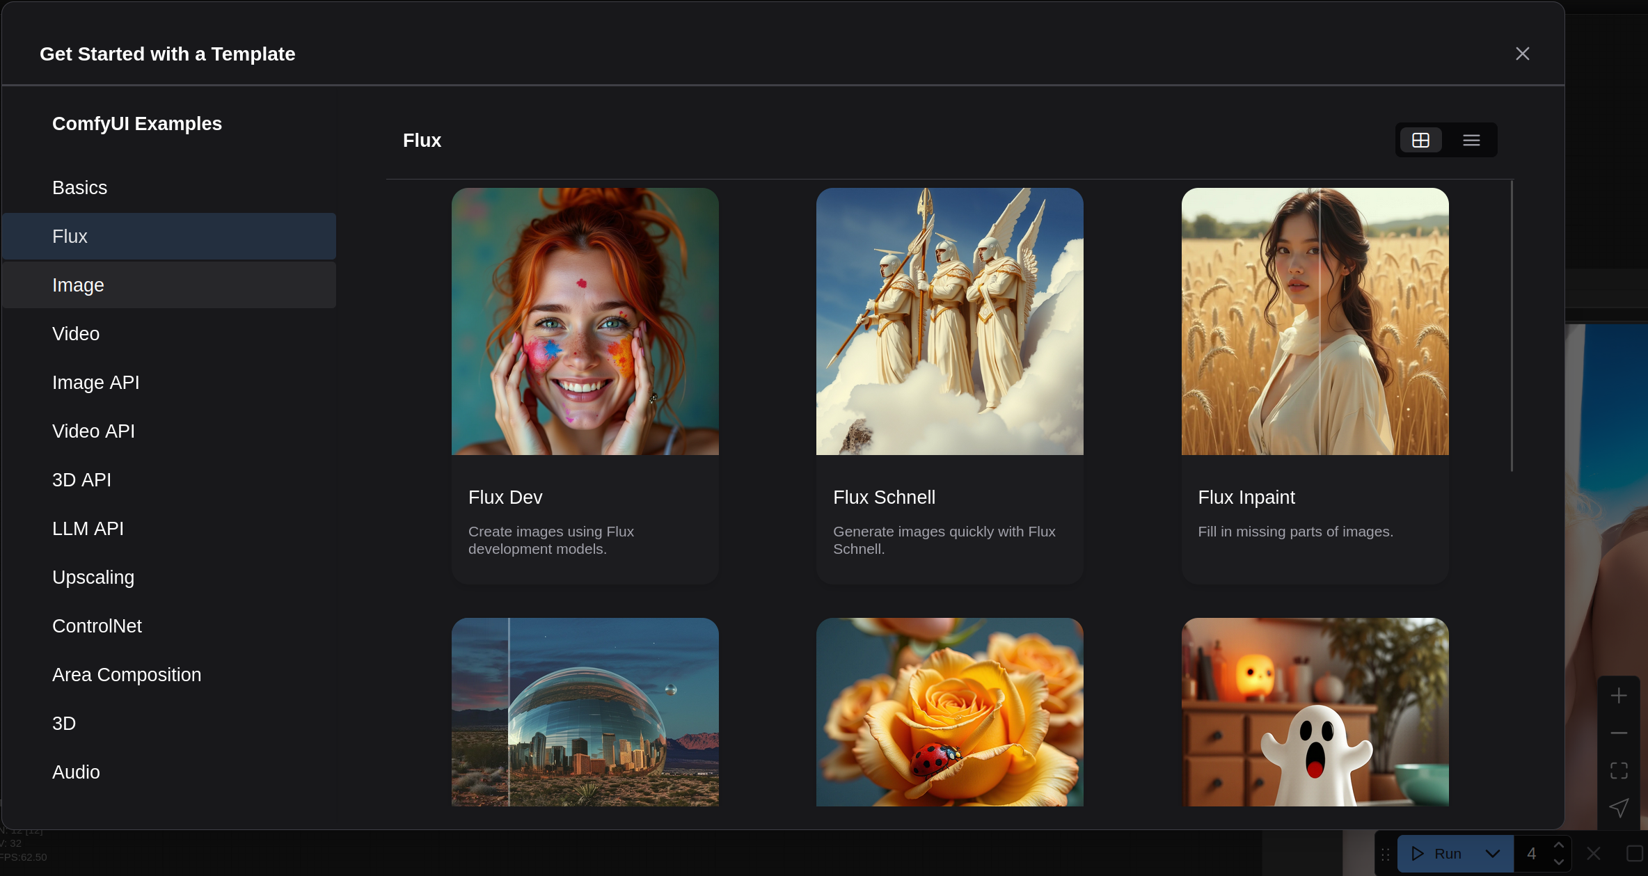Screen dimensions: 1648x876
Task: Open the ControlNet category
Action: click(97, 626)
